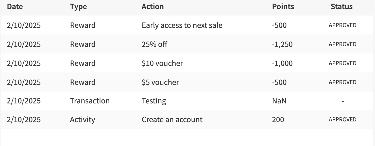Select the -1,250 points value
This screenshot has height=146, width=375.
(x=282, y=44)
